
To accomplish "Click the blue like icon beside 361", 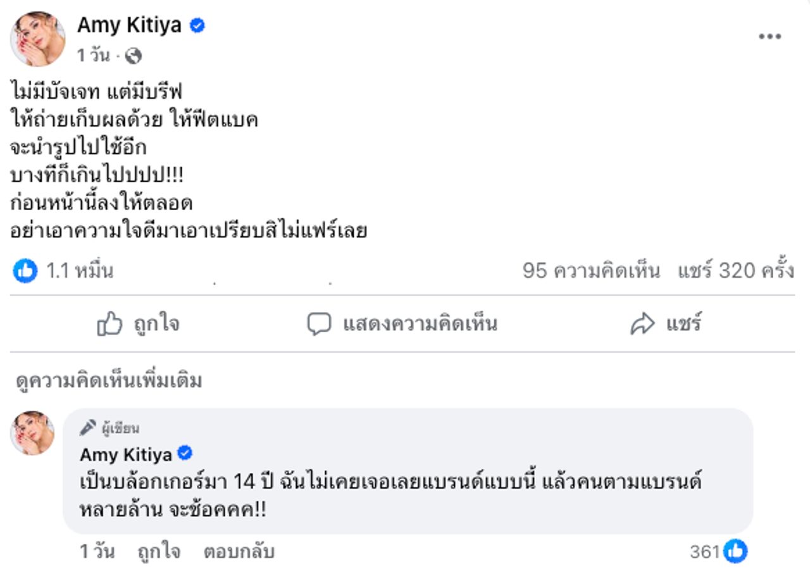I will [735, 551].
